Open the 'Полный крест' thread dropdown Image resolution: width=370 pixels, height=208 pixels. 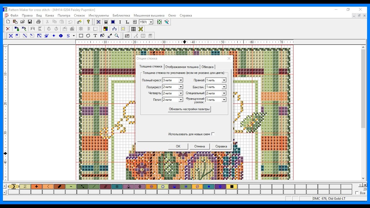[x=181, y=80]
